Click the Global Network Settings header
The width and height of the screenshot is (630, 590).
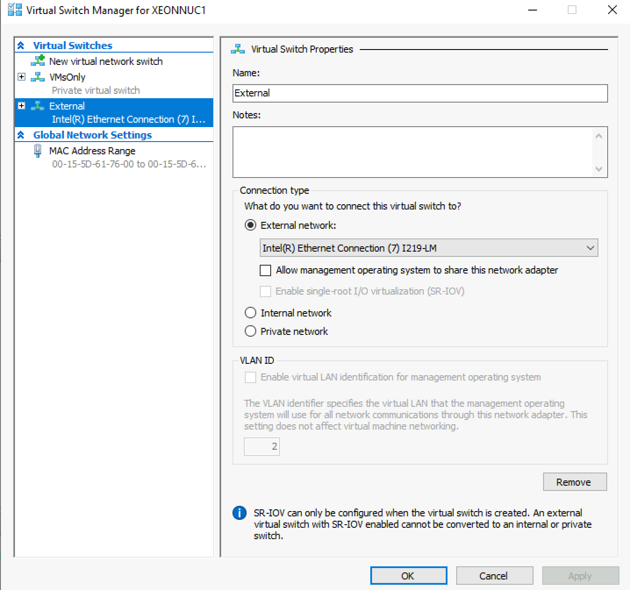(92, 135)
